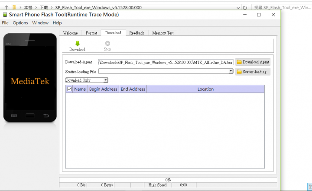Open the Download Agent folder browser
The image size is (312, 191).
[253, 62]
